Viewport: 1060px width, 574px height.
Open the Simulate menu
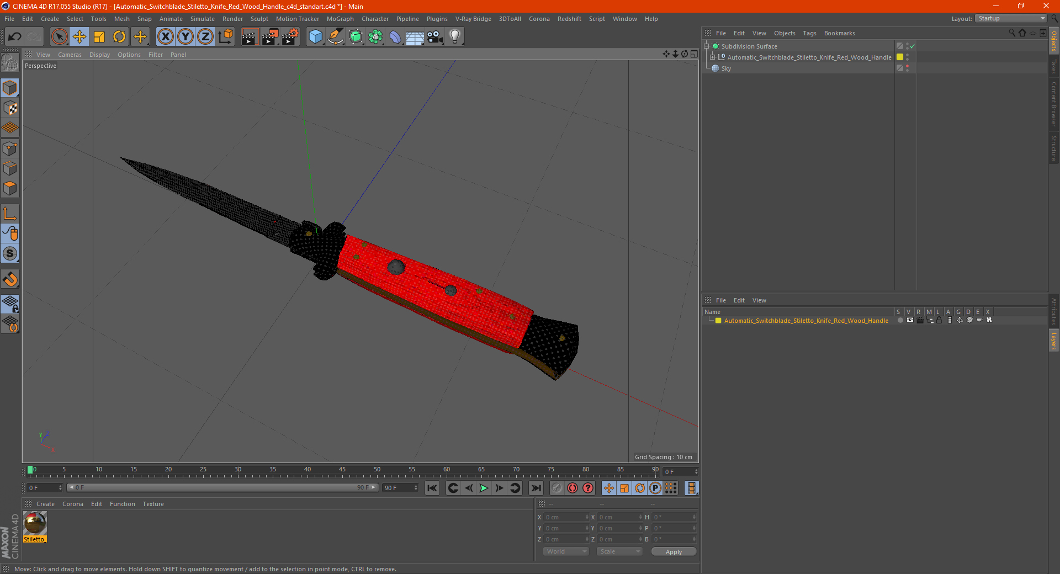[203, 19]
